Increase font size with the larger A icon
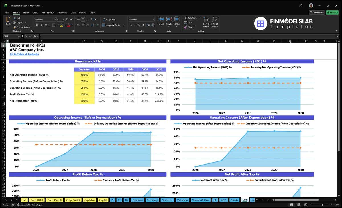This screenshot has width=342, height=208. [x=67, y=19]
